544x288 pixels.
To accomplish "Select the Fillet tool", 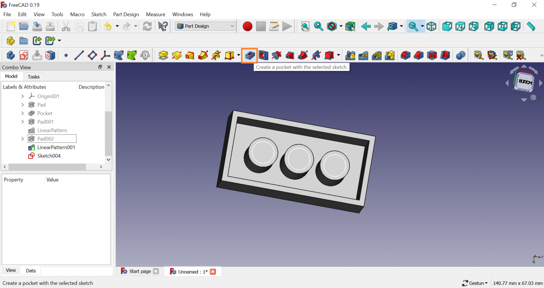I will pos(405,56).
